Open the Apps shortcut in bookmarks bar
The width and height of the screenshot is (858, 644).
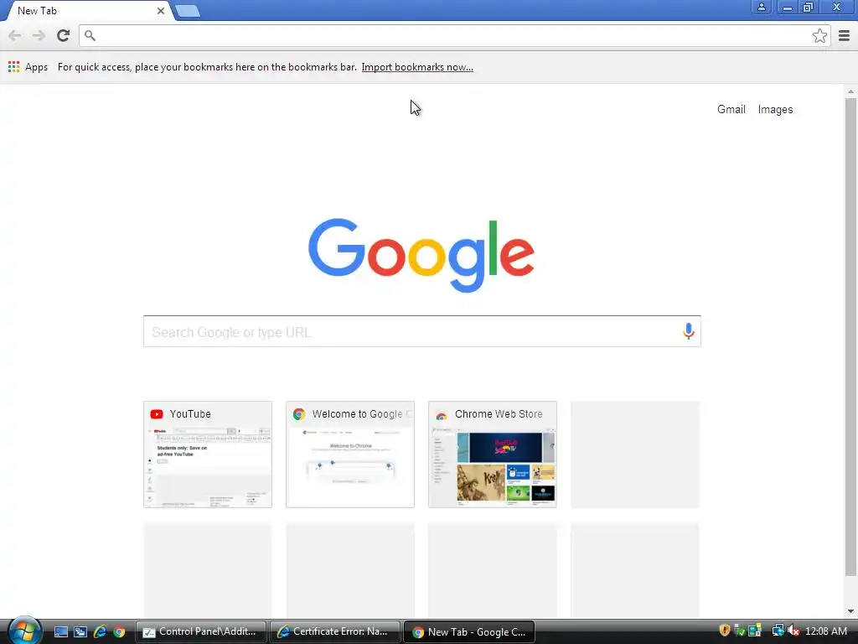pyautogui.click(x=28, y=67)
